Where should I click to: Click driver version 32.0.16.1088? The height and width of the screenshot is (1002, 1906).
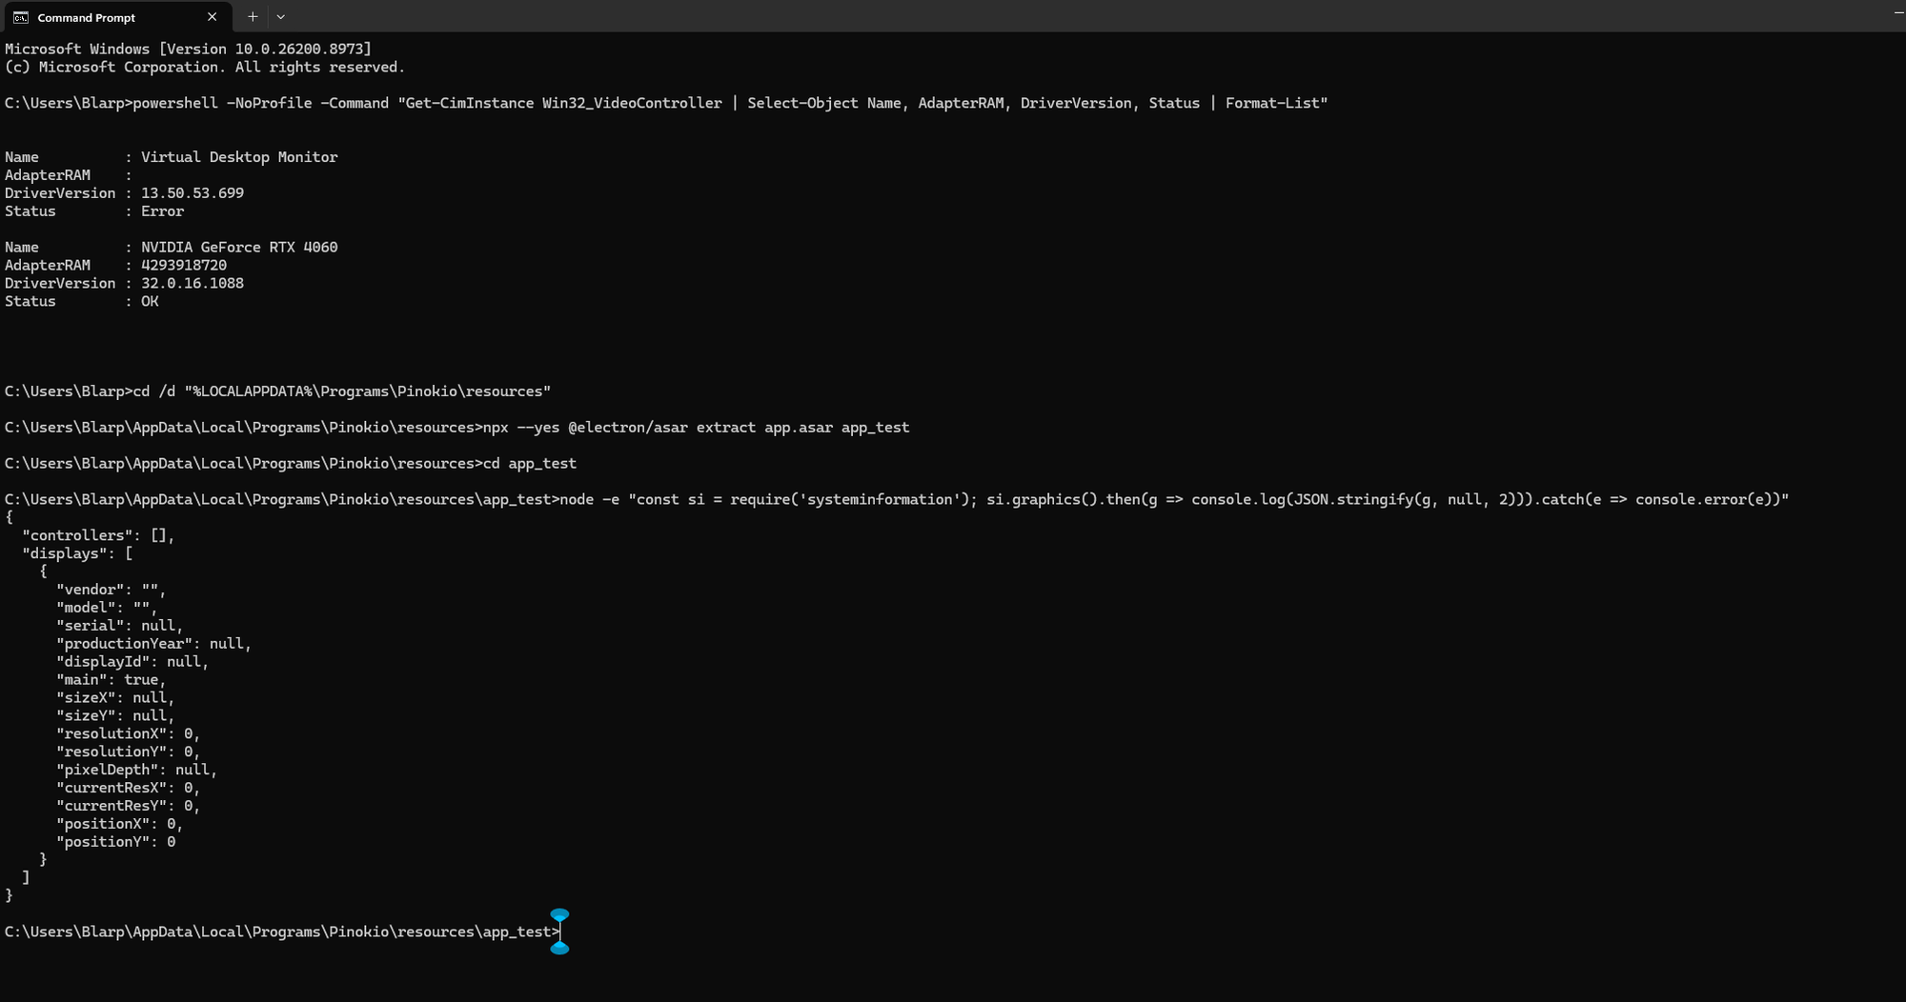click(193, 284)
